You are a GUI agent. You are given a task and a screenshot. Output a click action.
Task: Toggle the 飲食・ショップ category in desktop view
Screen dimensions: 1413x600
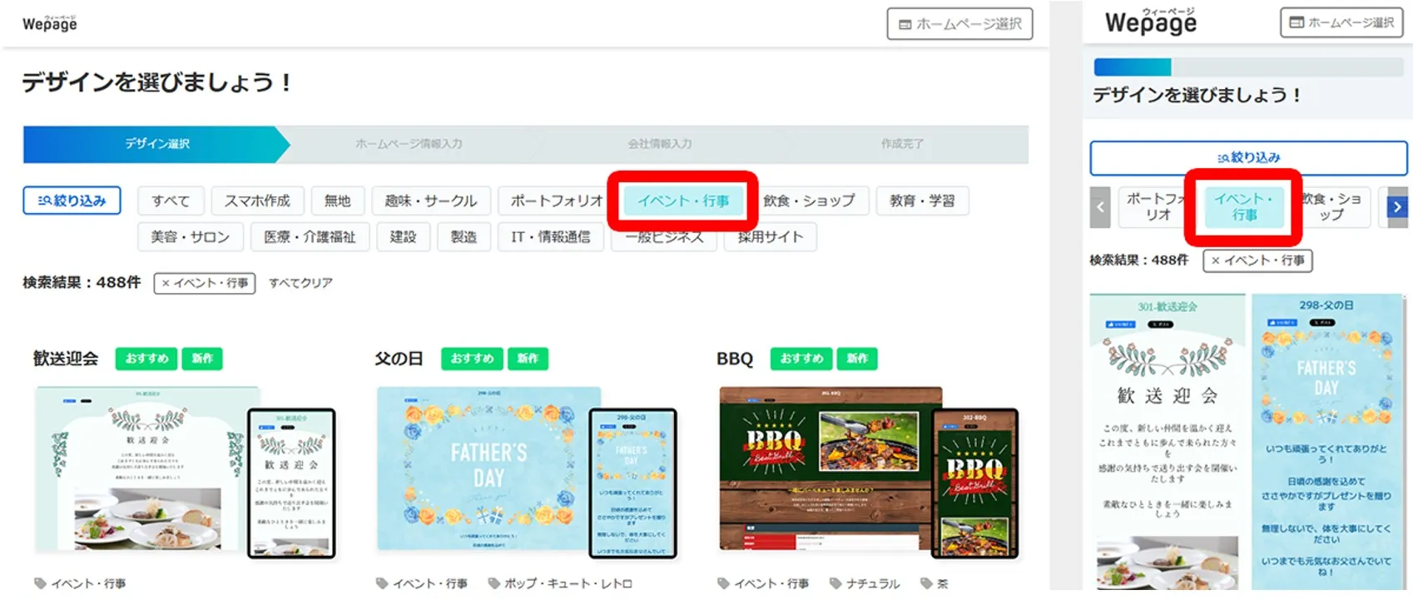click(809, 201)
